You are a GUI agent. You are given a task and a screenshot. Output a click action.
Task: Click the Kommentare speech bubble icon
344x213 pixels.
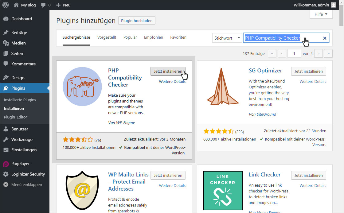6,64
